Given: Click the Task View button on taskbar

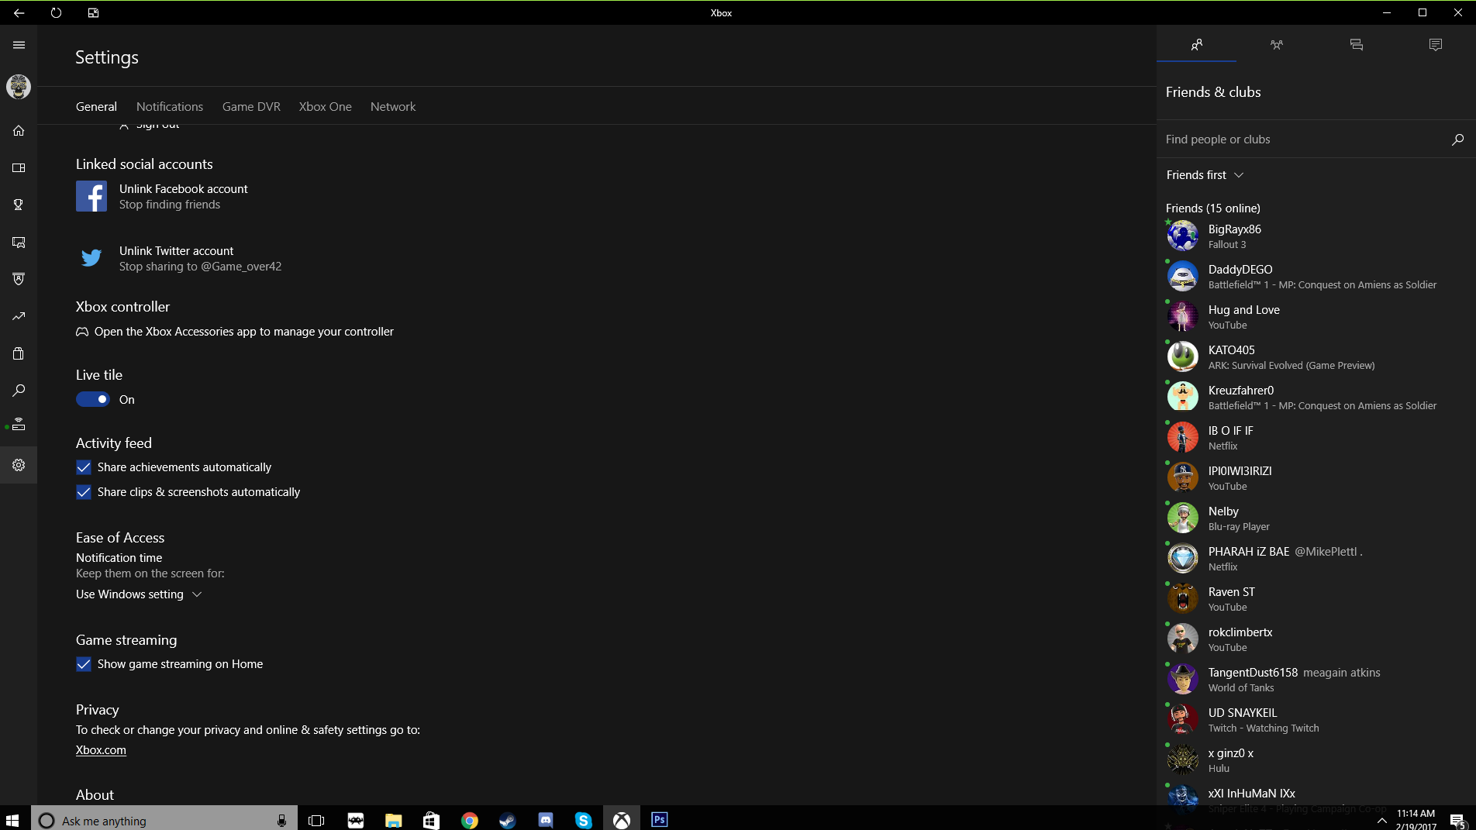Looking at the screenshot, I should pyautogui.click(x=316, y=819).
